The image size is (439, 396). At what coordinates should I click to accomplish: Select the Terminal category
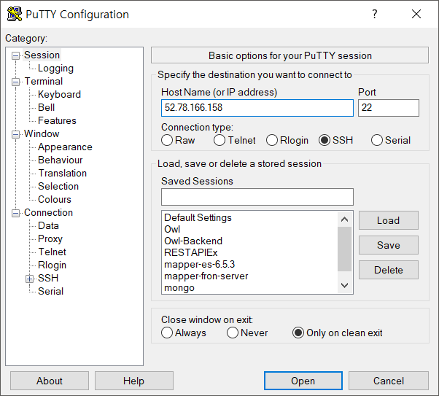pos(44,82)
